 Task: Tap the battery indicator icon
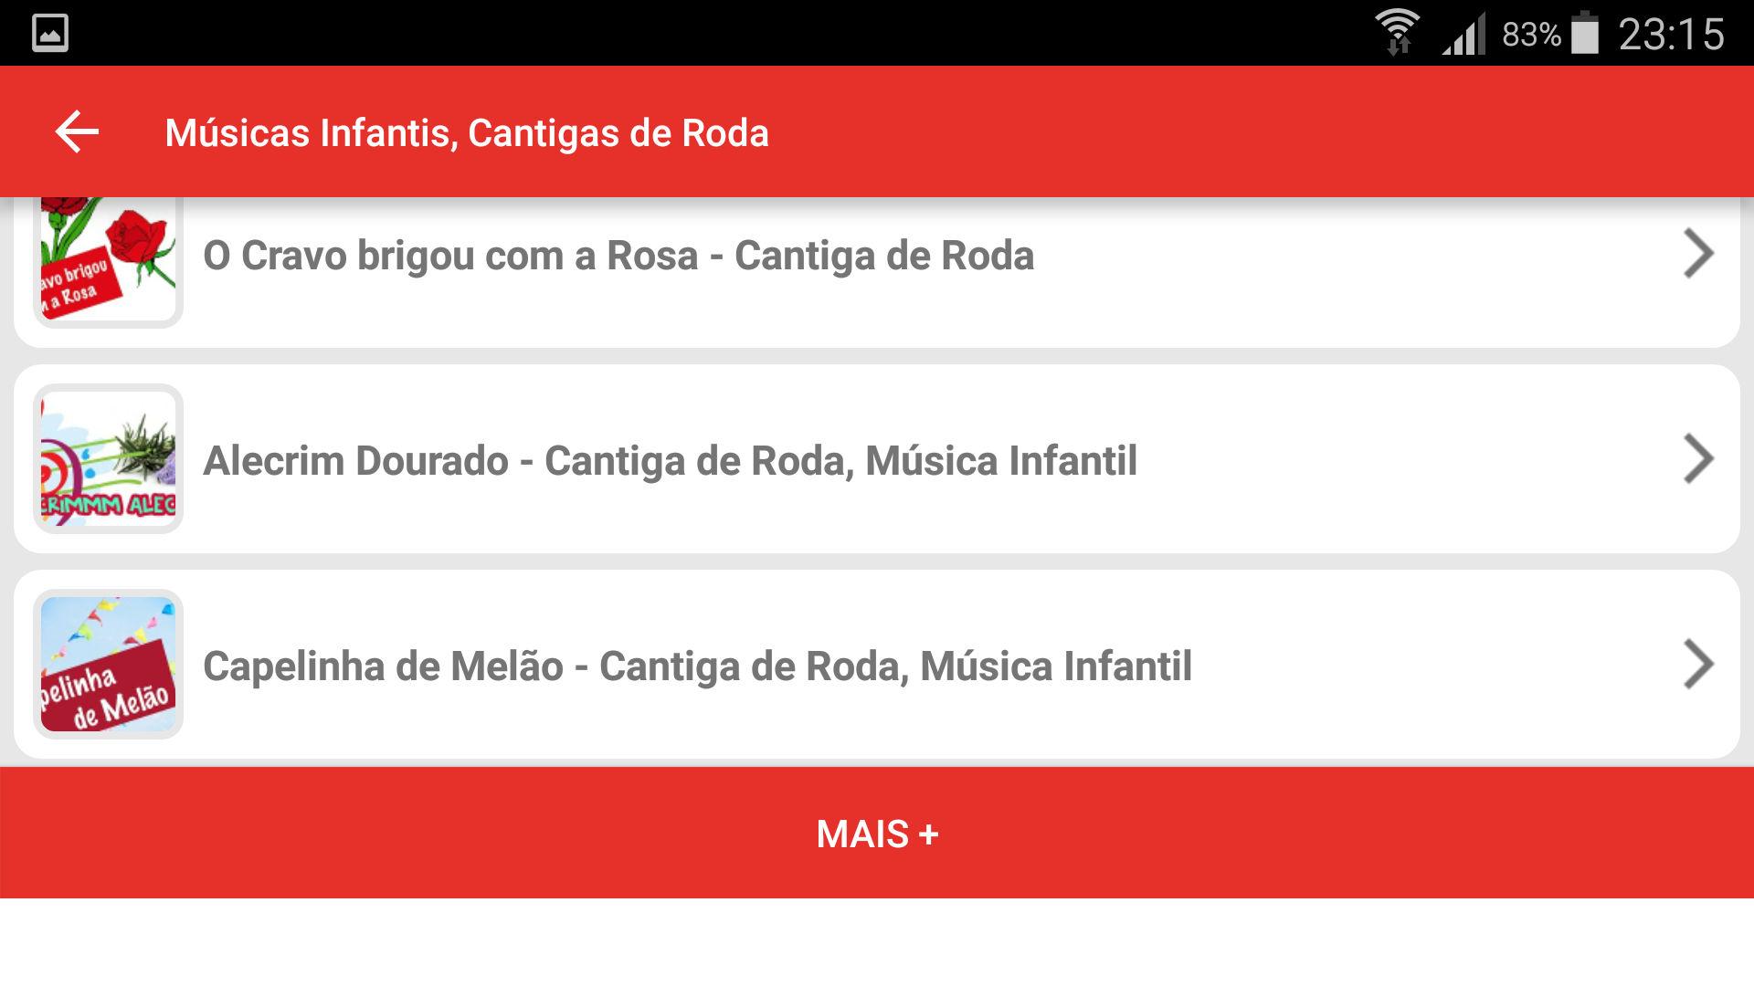[x=1585, y=33]
